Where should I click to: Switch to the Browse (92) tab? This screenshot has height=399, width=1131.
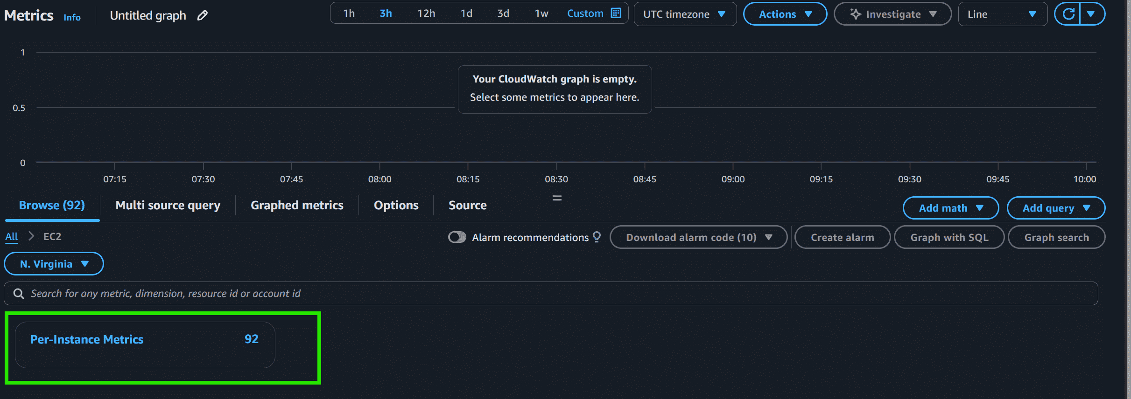(x=52, y=206)
